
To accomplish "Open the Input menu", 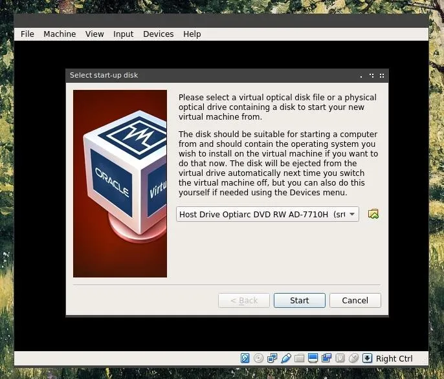I will tap(123, 34).
